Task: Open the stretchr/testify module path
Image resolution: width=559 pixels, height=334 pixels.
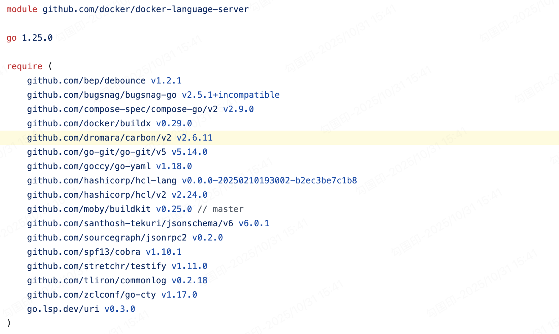Action: (96, 266)
